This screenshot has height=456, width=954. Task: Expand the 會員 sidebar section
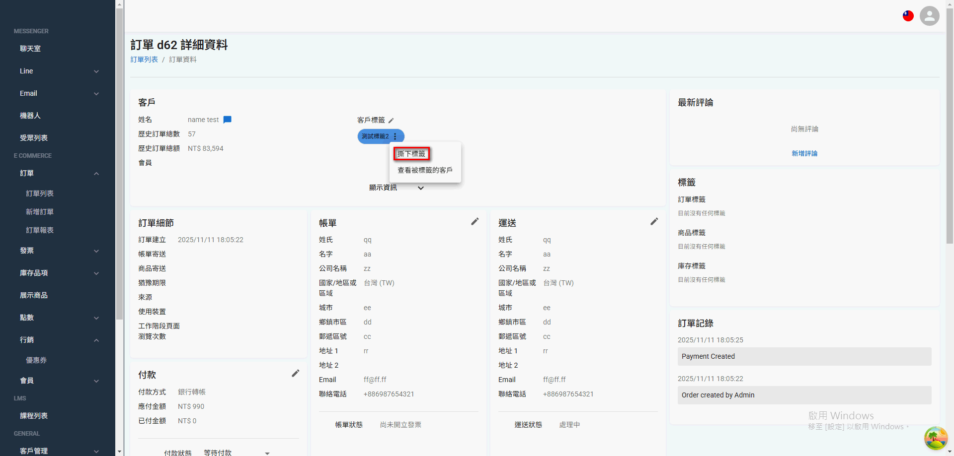point(96,381)
